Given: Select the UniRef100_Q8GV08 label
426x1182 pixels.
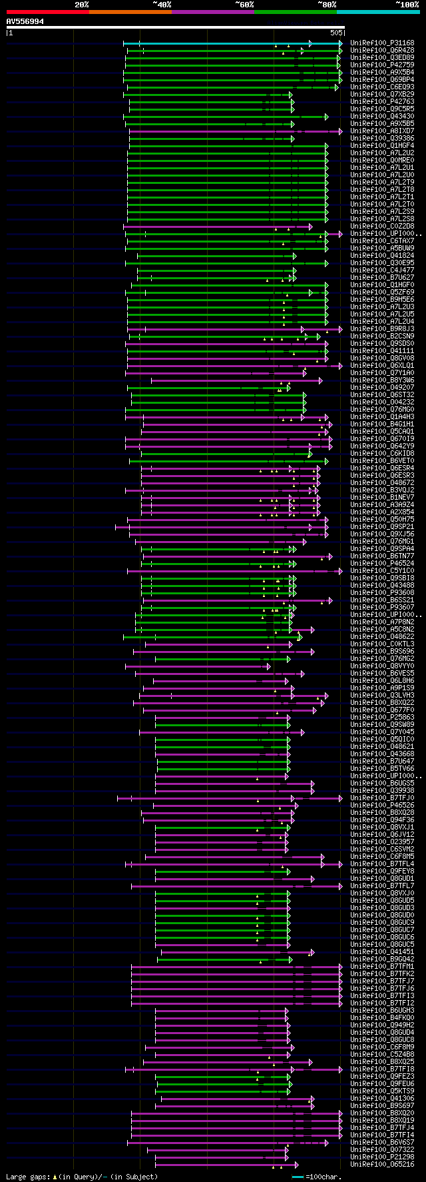Looking at the screenshot, I should point(382,358).
